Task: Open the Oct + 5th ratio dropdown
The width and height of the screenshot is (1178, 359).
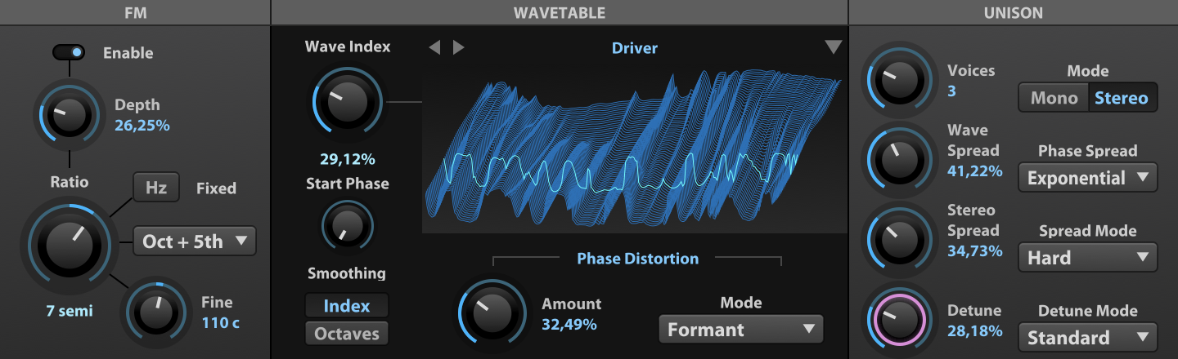Action: [195, 242]
